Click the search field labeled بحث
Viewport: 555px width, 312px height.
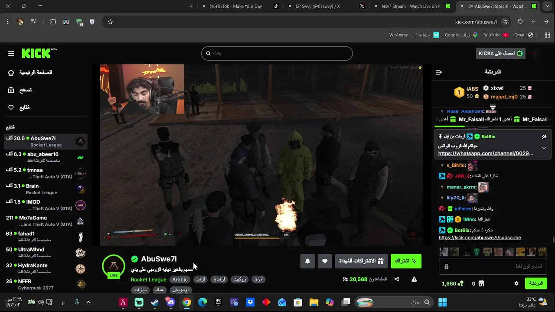277,53
